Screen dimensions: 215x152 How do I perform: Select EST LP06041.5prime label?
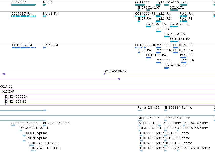tap(35, 133)
